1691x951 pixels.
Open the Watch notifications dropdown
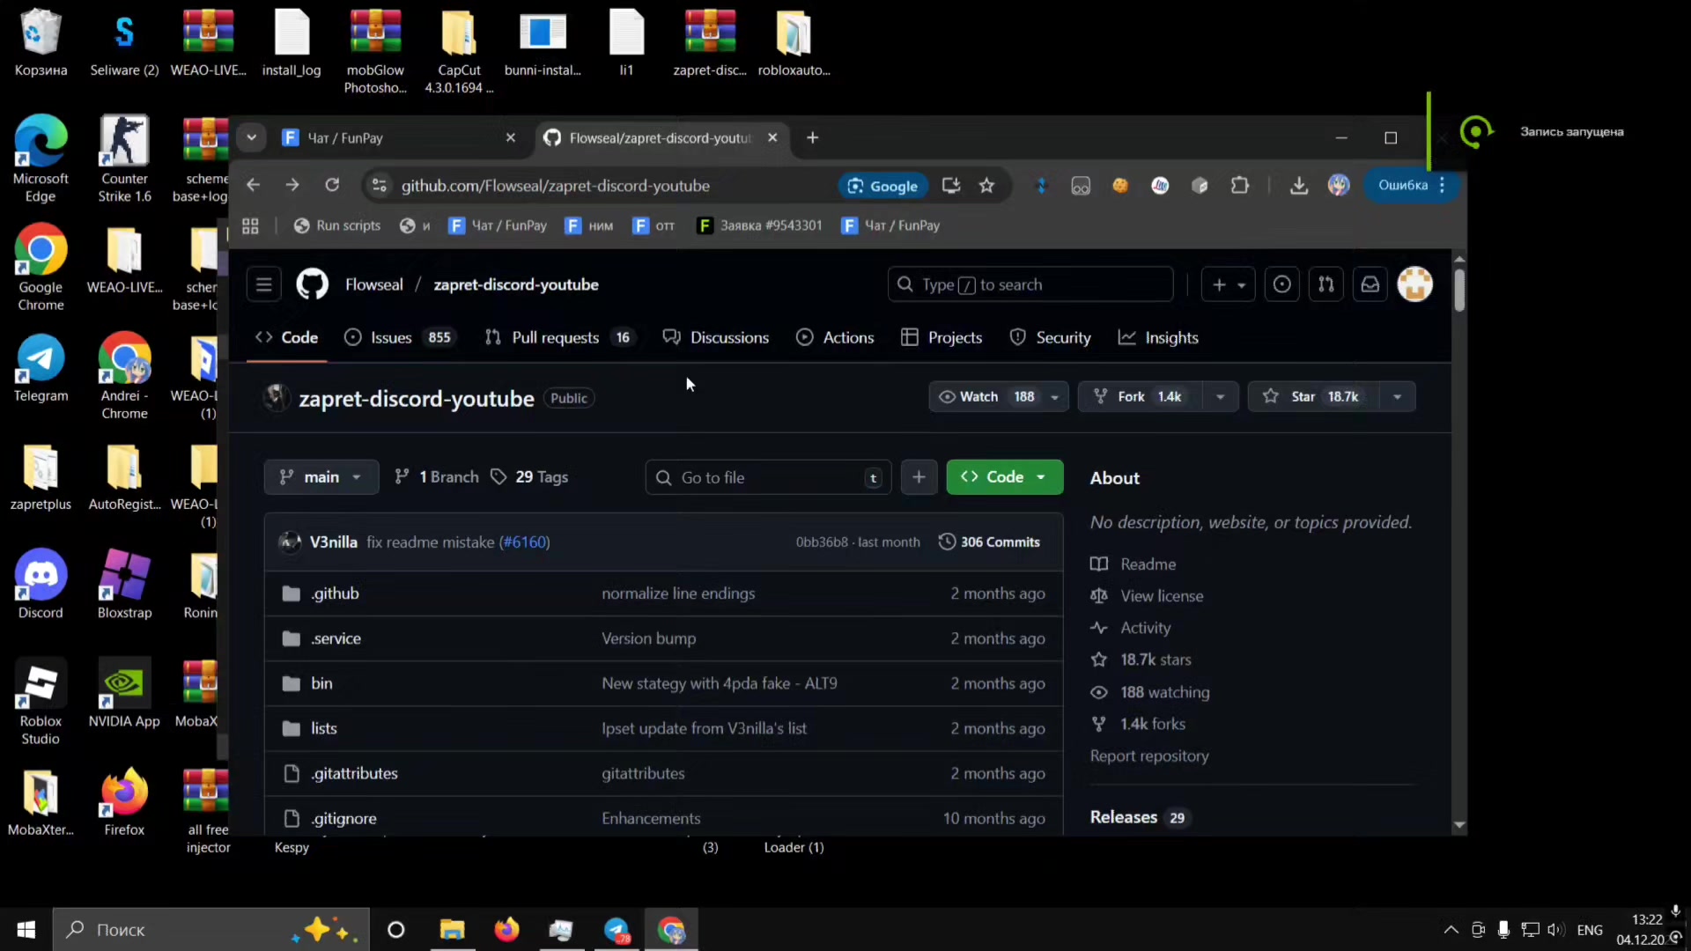coord(999,397)
